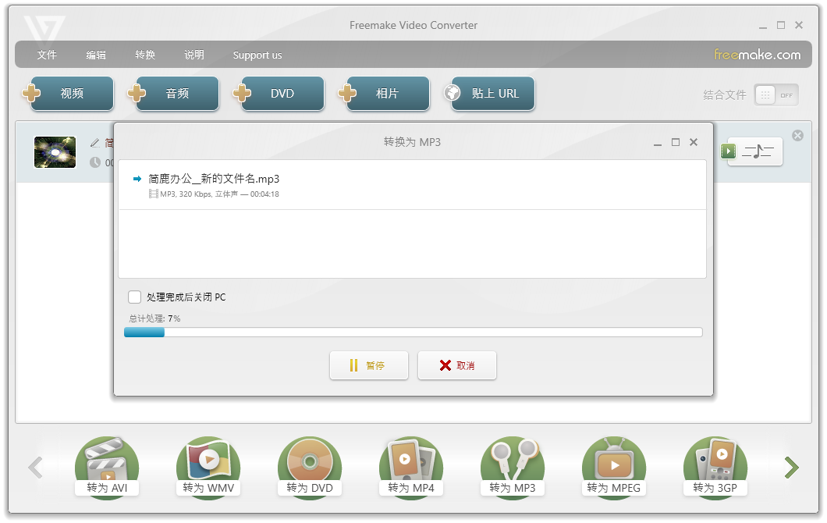Image resolution: width=827 pixels, height=523 pixels.
Task: Open the 转换 menu
Action: (145, 55)
